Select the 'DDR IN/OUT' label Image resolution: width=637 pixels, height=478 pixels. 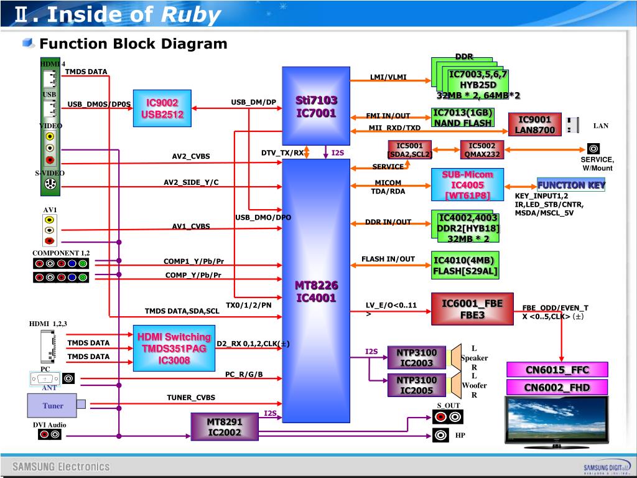pyautogui.click(x=388, y=222)
